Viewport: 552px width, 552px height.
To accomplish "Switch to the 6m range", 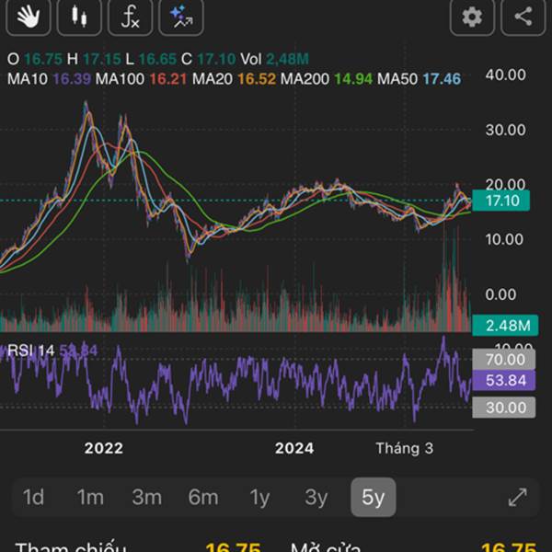I will (203, 498).
